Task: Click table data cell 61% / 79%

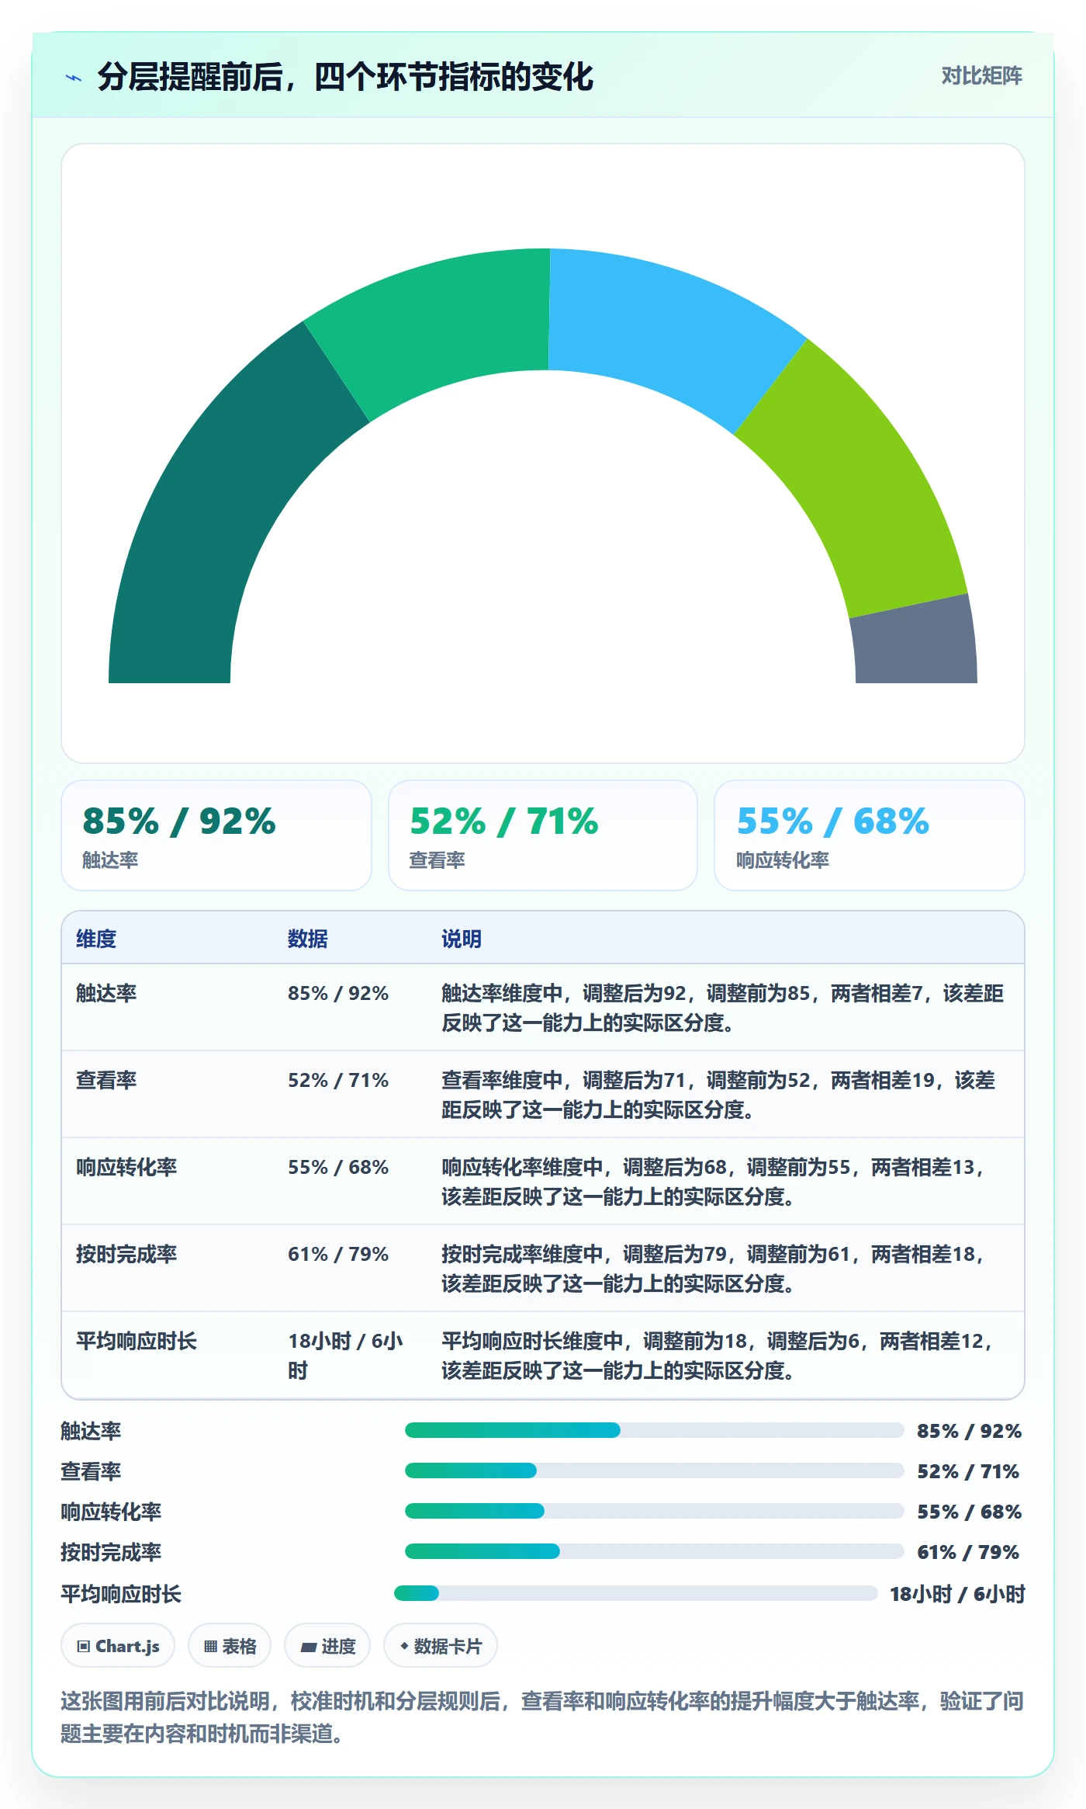Action: pyautogui.click(x=338, y=1254)
